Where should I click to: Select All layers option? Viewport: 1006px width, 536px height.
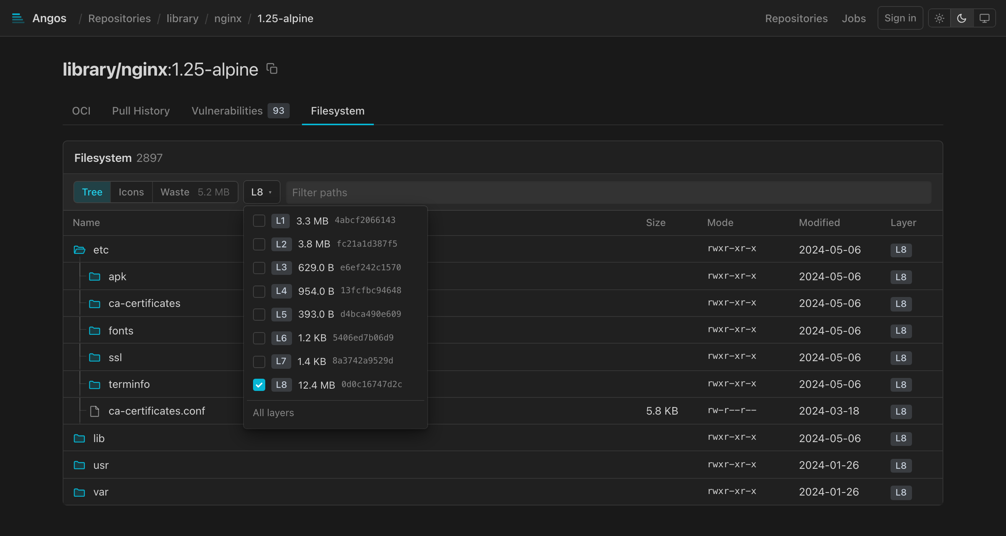click(x=273, y=412)
